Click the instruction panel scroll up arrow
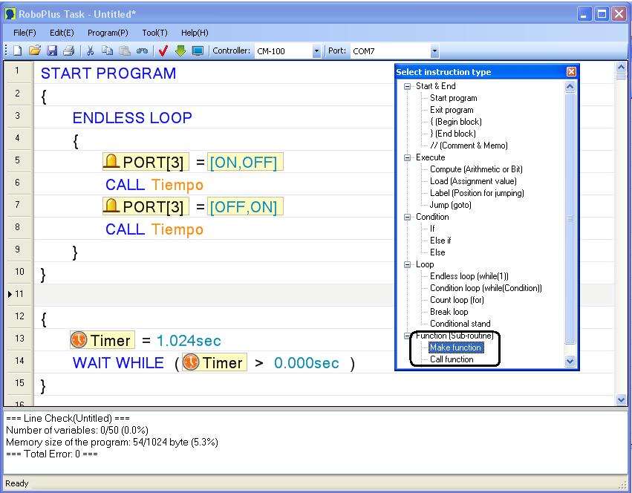Screen dimensions: 632x493 point(570,86)
